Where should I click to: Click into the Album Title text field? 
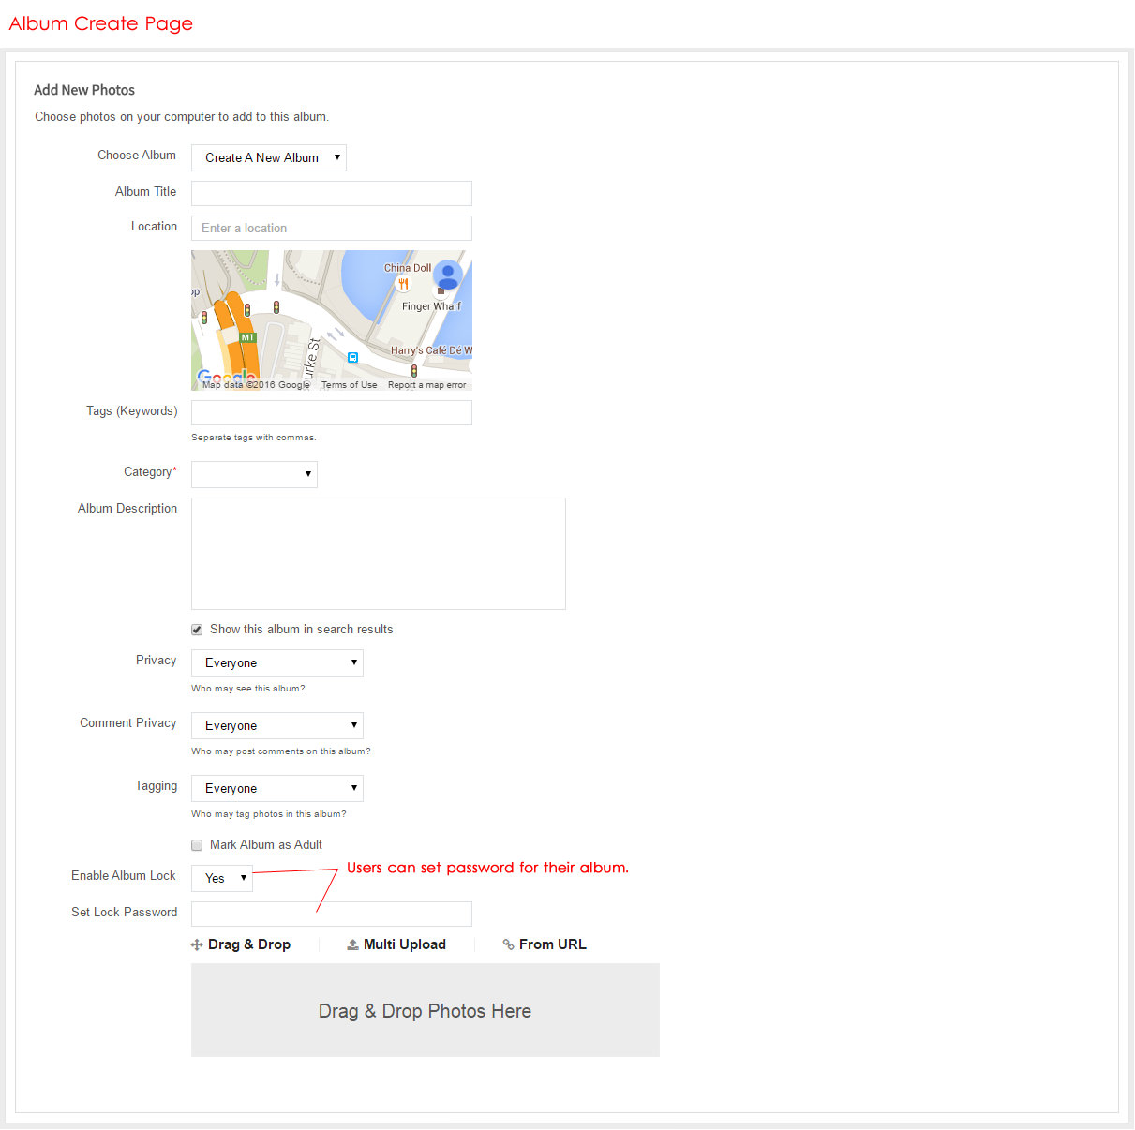click(x=332, y=194)
